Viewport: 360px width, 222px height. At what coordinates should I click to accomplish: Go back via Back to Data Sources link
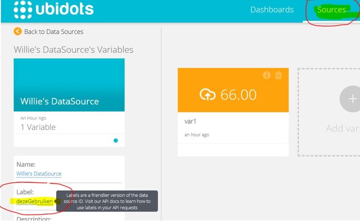tap(54, 32)
